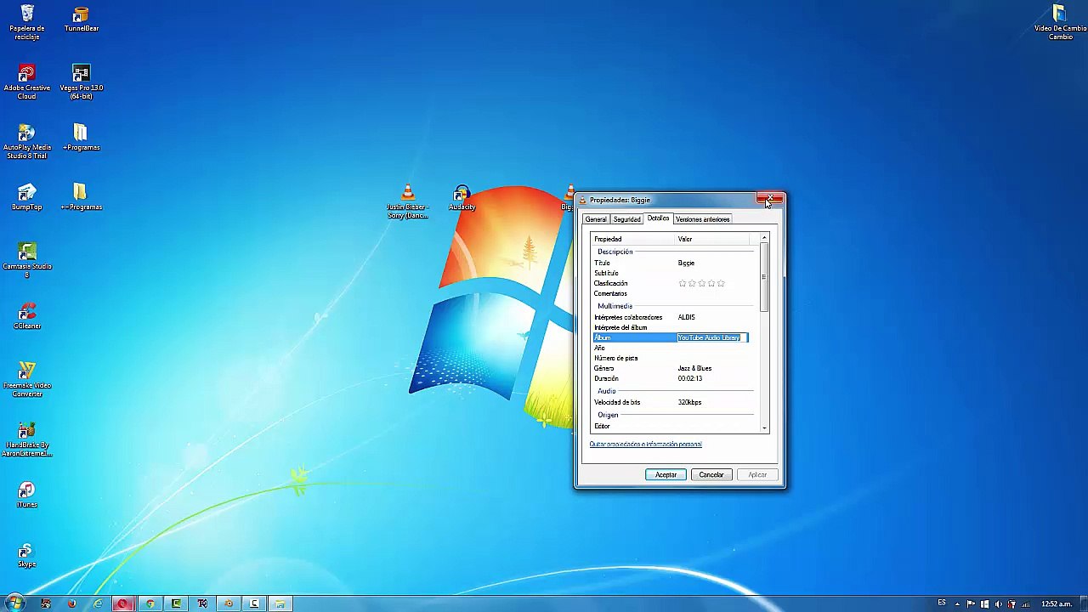Click Quitar propiedades e información personal link
Viewport: 1088px width, 612px height.
click(x=645, y=445)
